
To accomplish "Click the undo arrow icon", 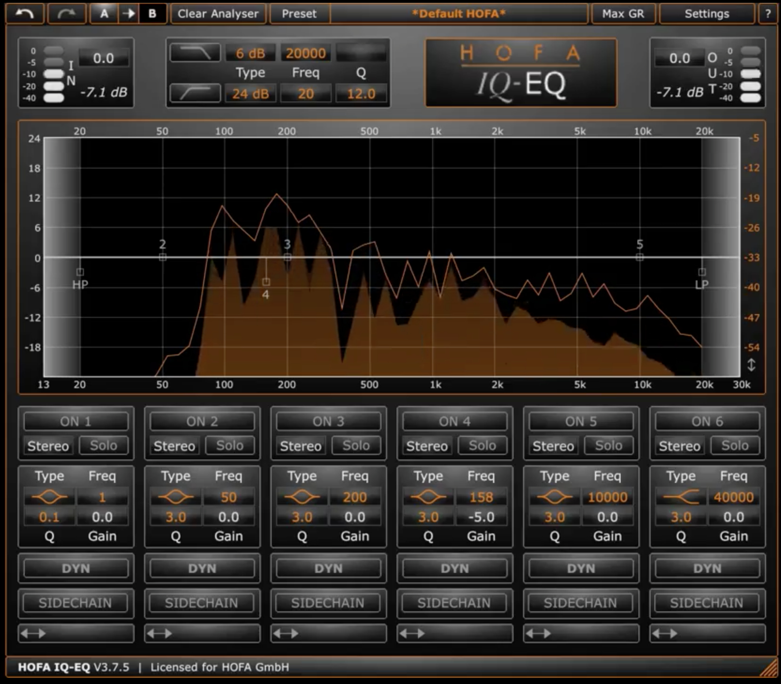I will (x=25, y=14).
